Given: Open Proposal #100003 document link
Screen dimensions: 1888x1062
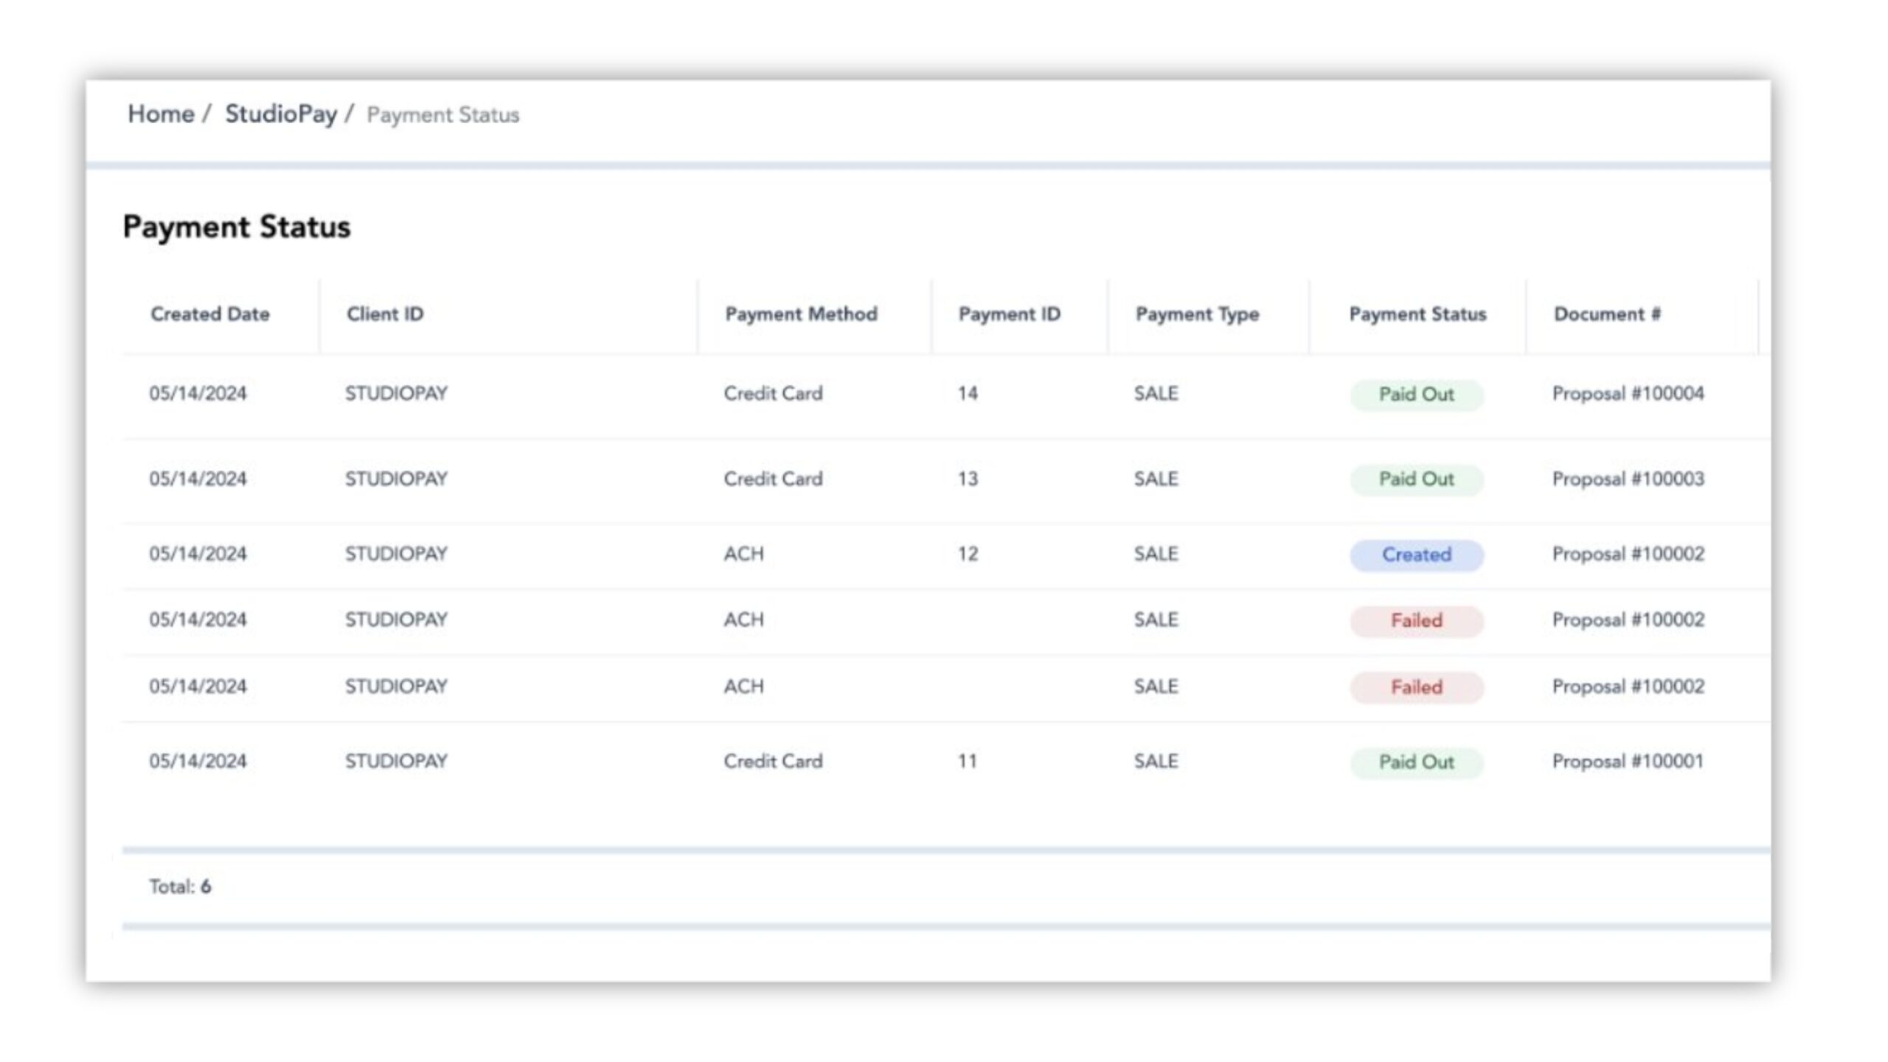Looking at the screenshot, I should pos(1628,479).
